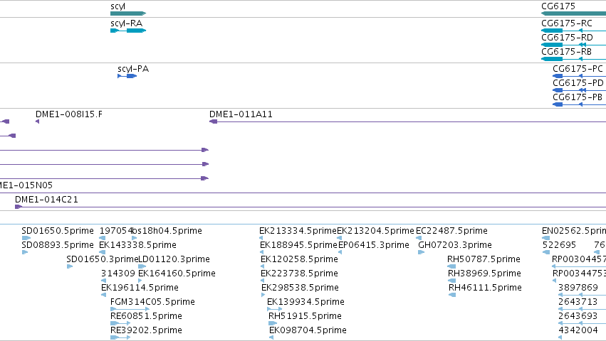Select the EK213204.5prime EST label
The image size is (606, 341).
[x=376, y=231]
